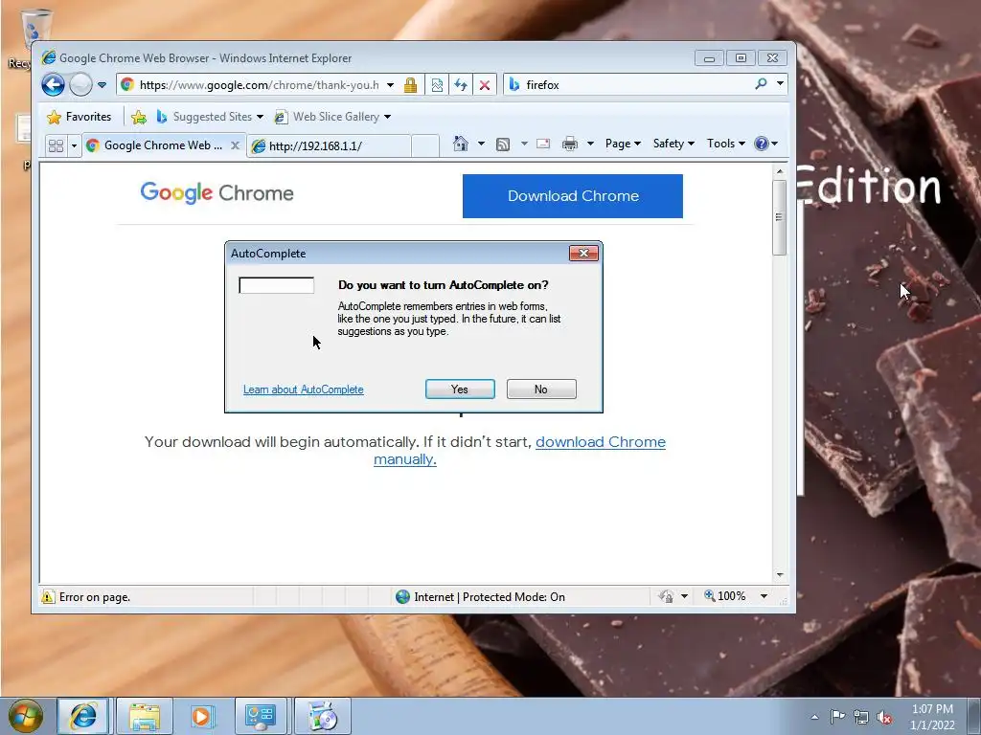981x735 pixels.
Task: Click the security lock icon
Action: point(410,85)
